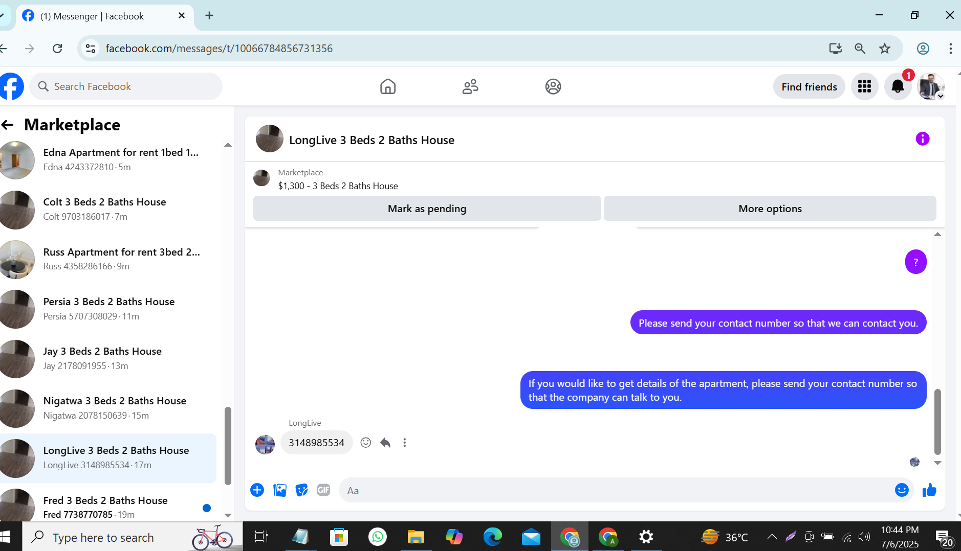Click the purple question mark message
Screen dimensions: 961x551
[915, 262]
